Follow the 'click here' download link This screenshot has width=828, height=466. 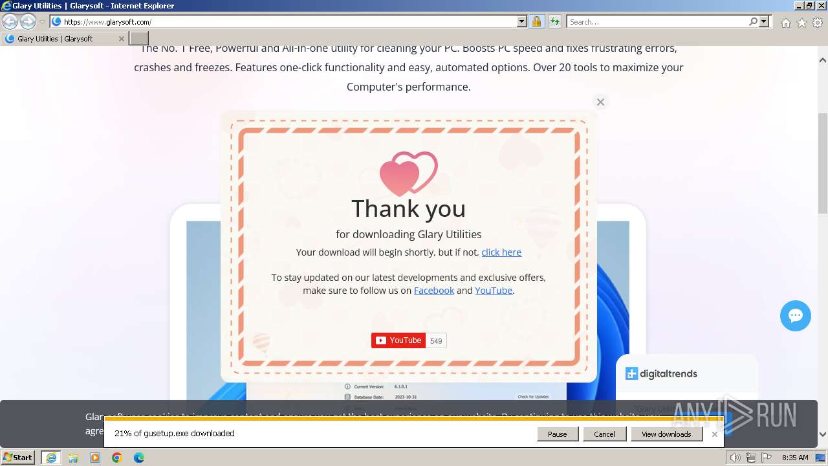501,252
